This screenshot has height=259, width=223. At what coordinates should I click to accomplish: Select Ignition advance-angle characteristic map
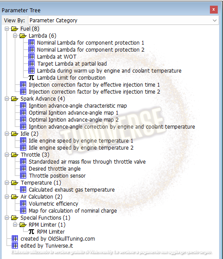pyautogui.click(x=78, y=106)
